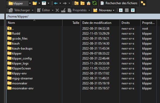Expand the open directory arrow
This screenshot has width=160, height=103.
pyautogui.click(x=39, y=3)
